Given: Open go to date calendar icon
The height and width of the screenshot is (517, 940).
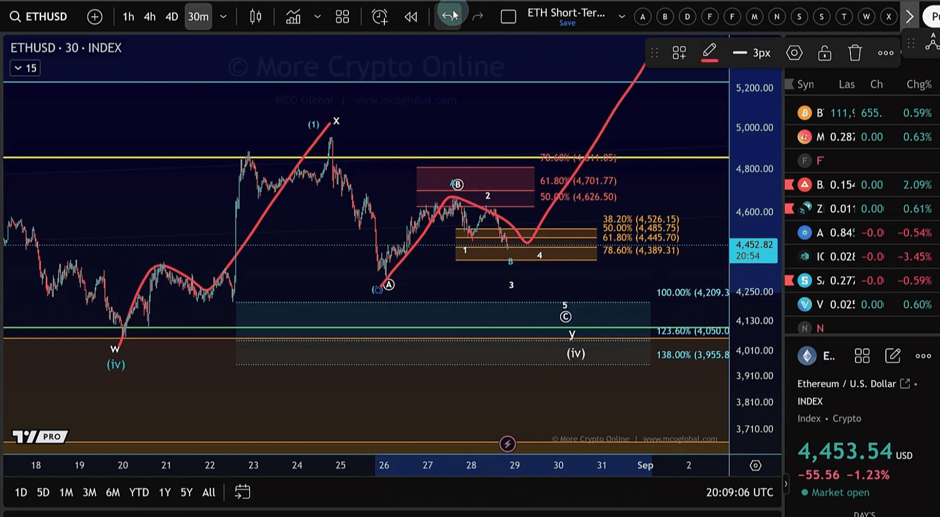Looking at the screenshot, I should coord(242,492).
